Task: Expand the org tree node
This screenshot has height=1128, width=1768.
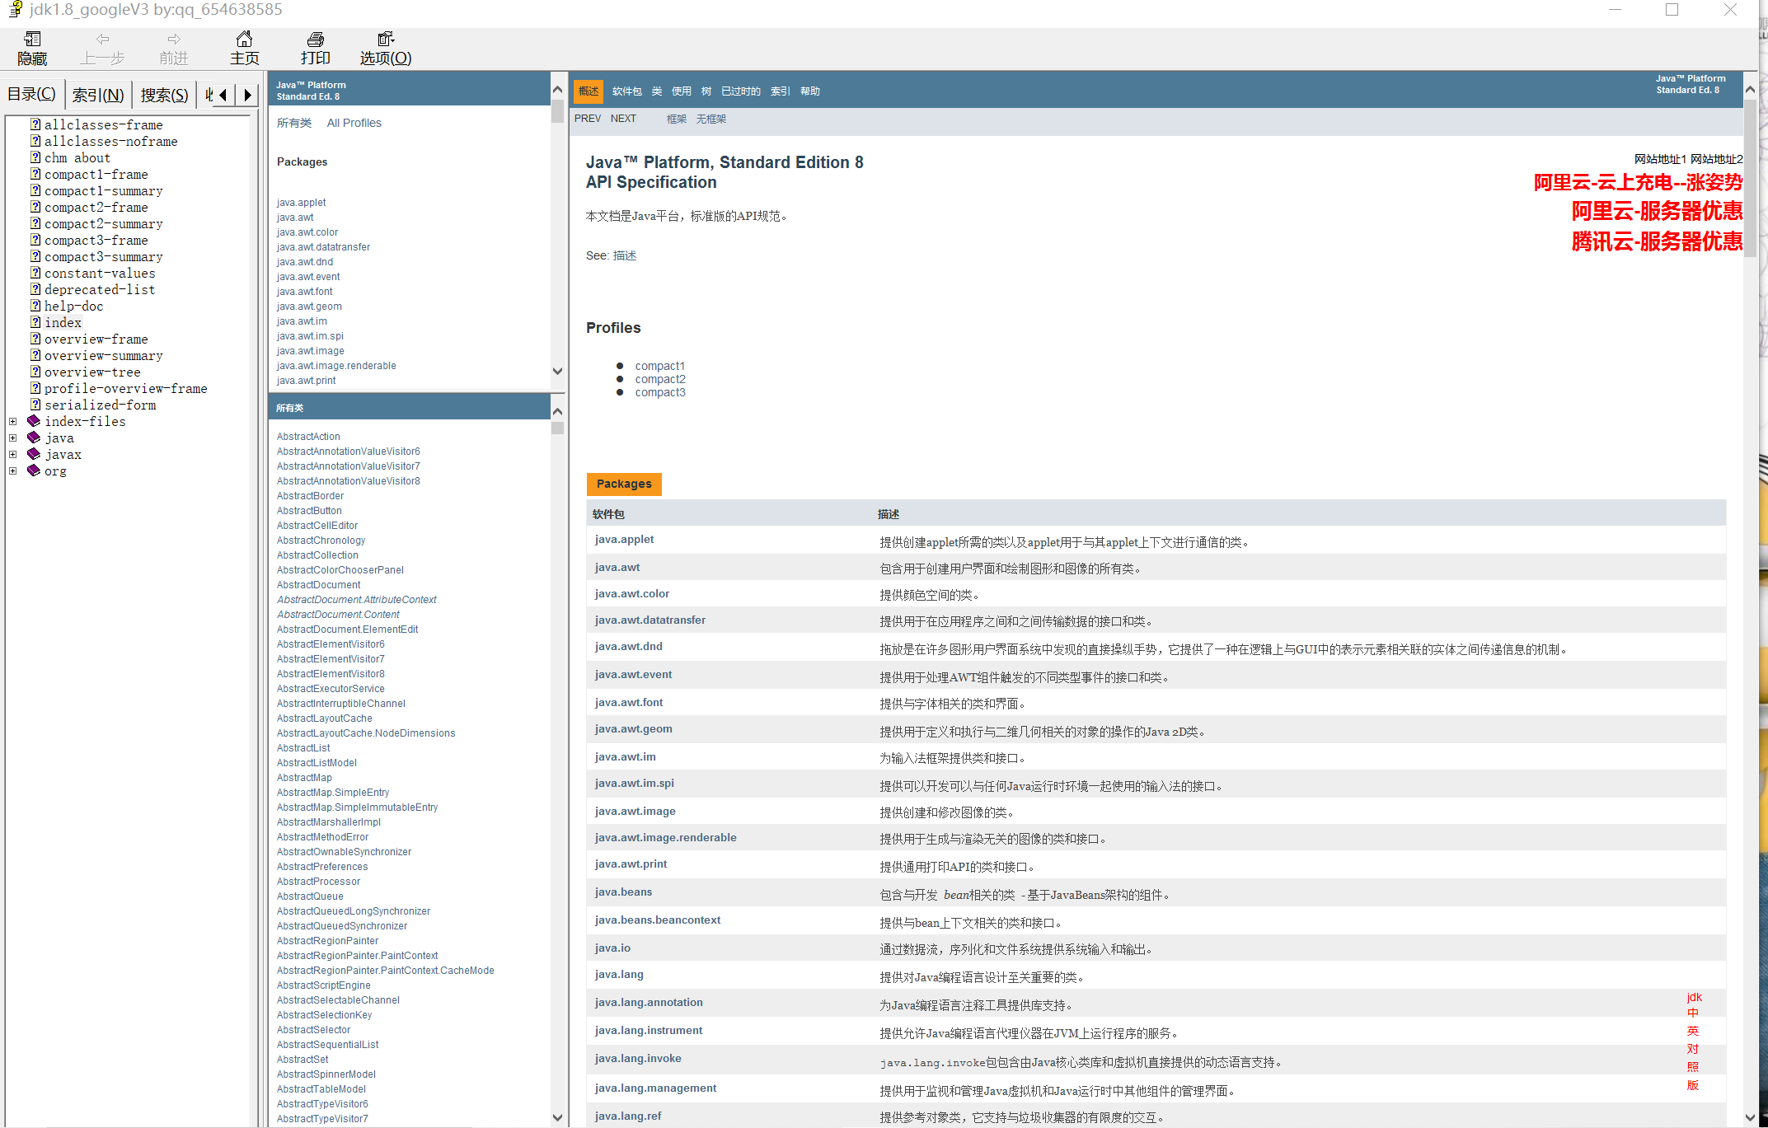Action: [13, 470]
